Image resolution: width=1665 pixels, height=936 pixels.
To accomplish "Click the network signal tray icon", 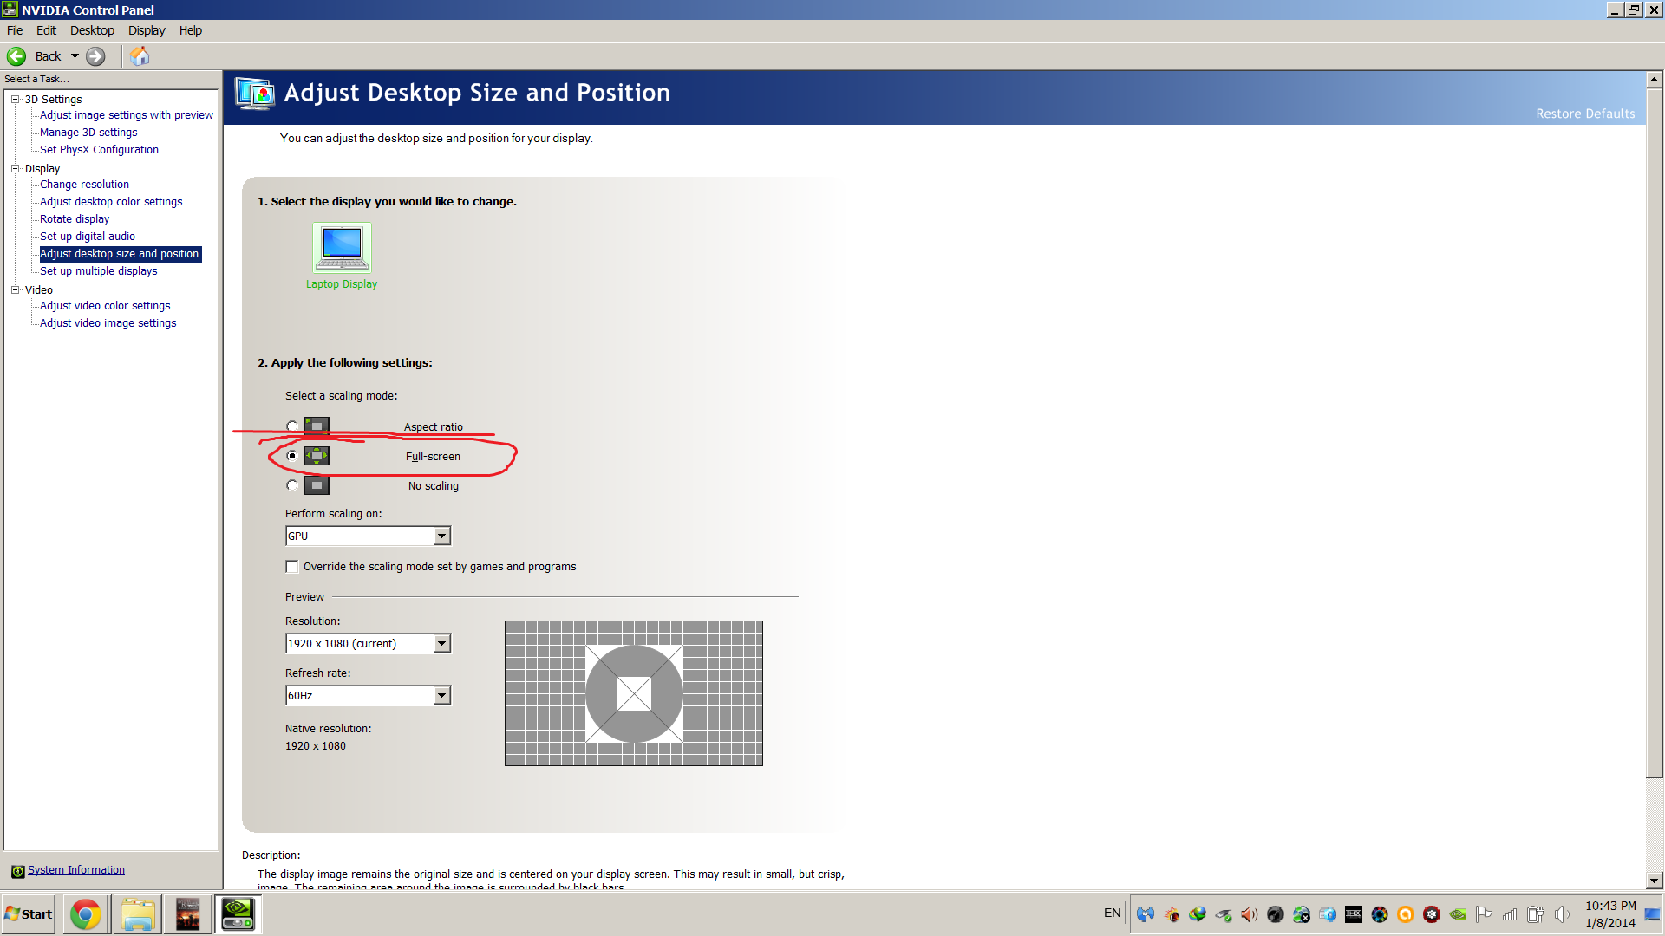I will [x=1510, y=914].
